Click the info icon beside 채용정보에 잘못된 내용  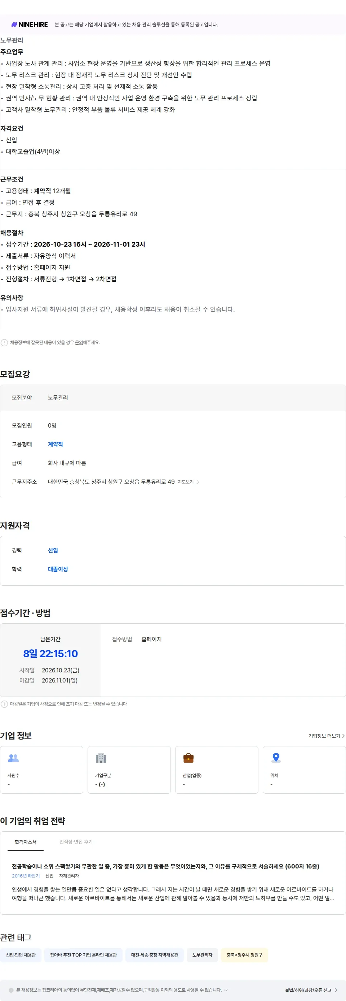[4, 342]
